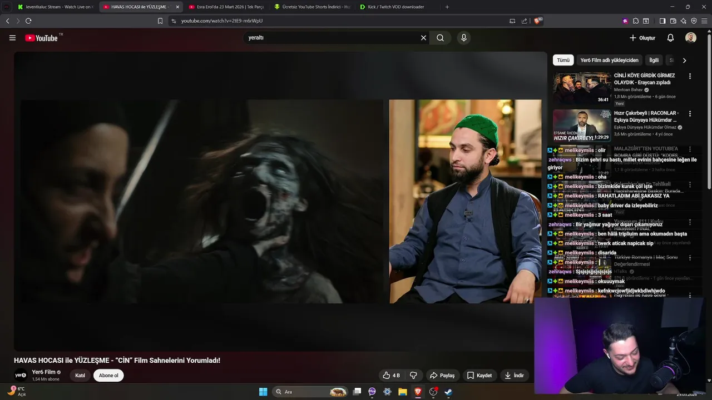
Task: Select the İlgili filter chip
Action: coord(654,60)
